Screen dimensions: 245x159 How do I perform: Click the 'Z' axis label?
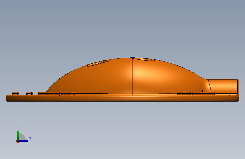30,139
